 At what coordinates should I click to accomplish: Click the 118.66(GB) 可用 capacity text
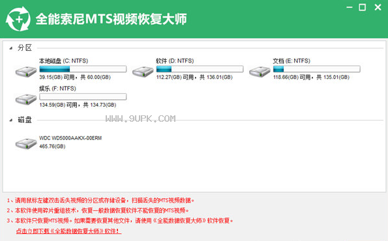pos(311,78)
